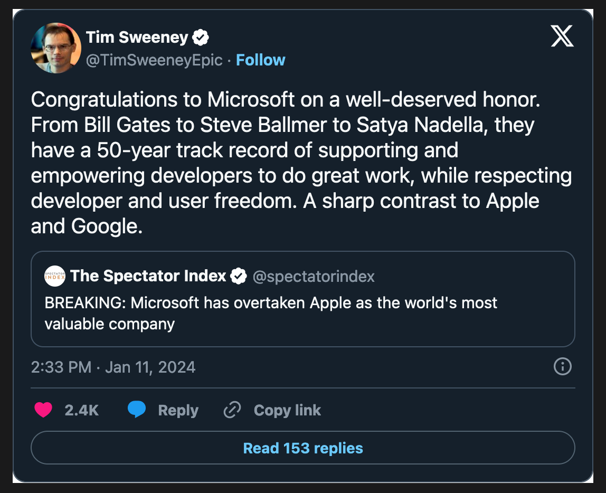
Task: Click The Spectator Index verified badge
Action: coord(239,276)
